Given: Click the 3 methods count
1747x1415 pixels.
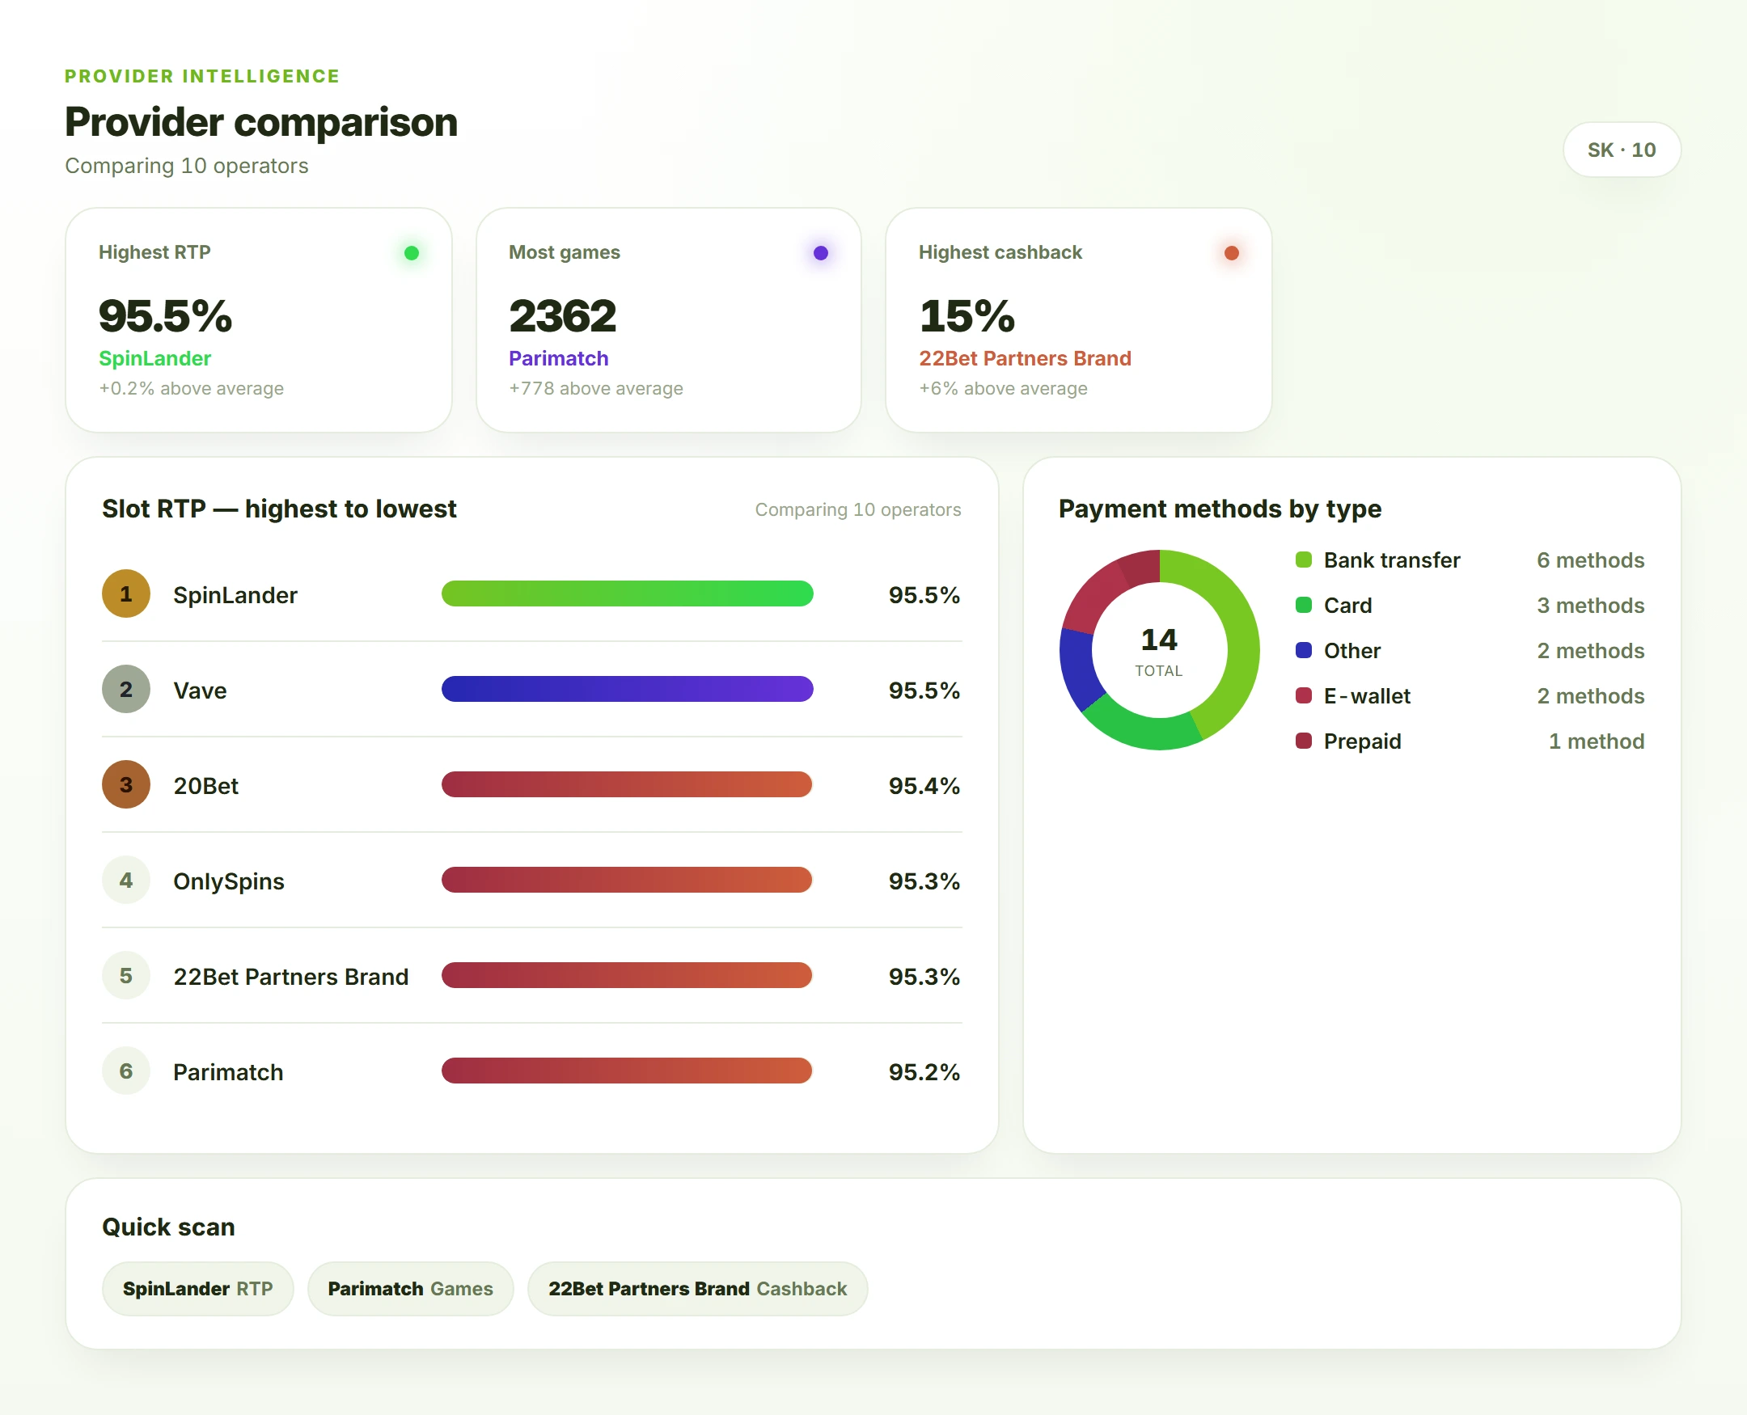Looking at the screenshot, I should [1590, 606].
